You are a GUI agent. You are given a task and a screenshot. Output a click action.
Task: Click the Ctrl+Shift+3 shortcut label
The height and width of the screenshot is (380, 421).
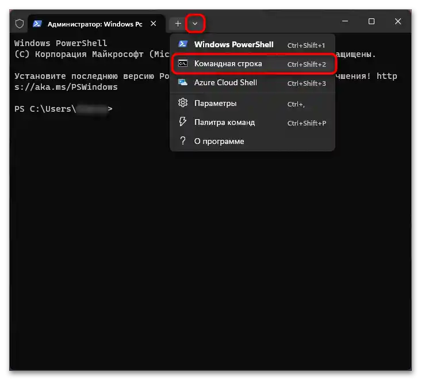tap(307, 83)
